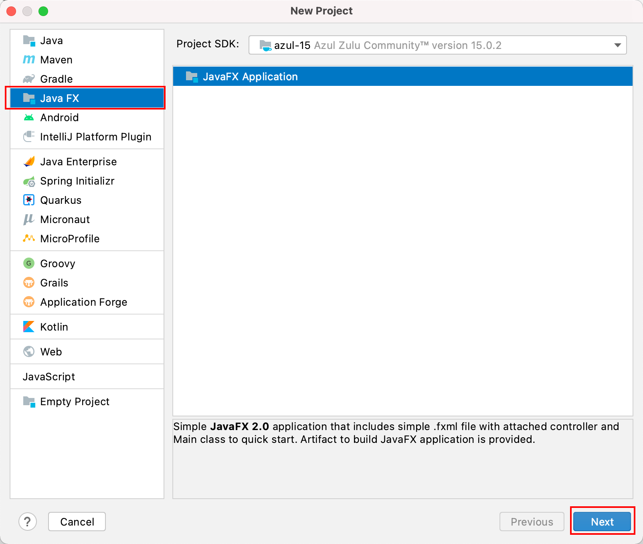The image size is (643, 544).
Task: Select the JavaFX Application template
Action: tap(251, 76)
